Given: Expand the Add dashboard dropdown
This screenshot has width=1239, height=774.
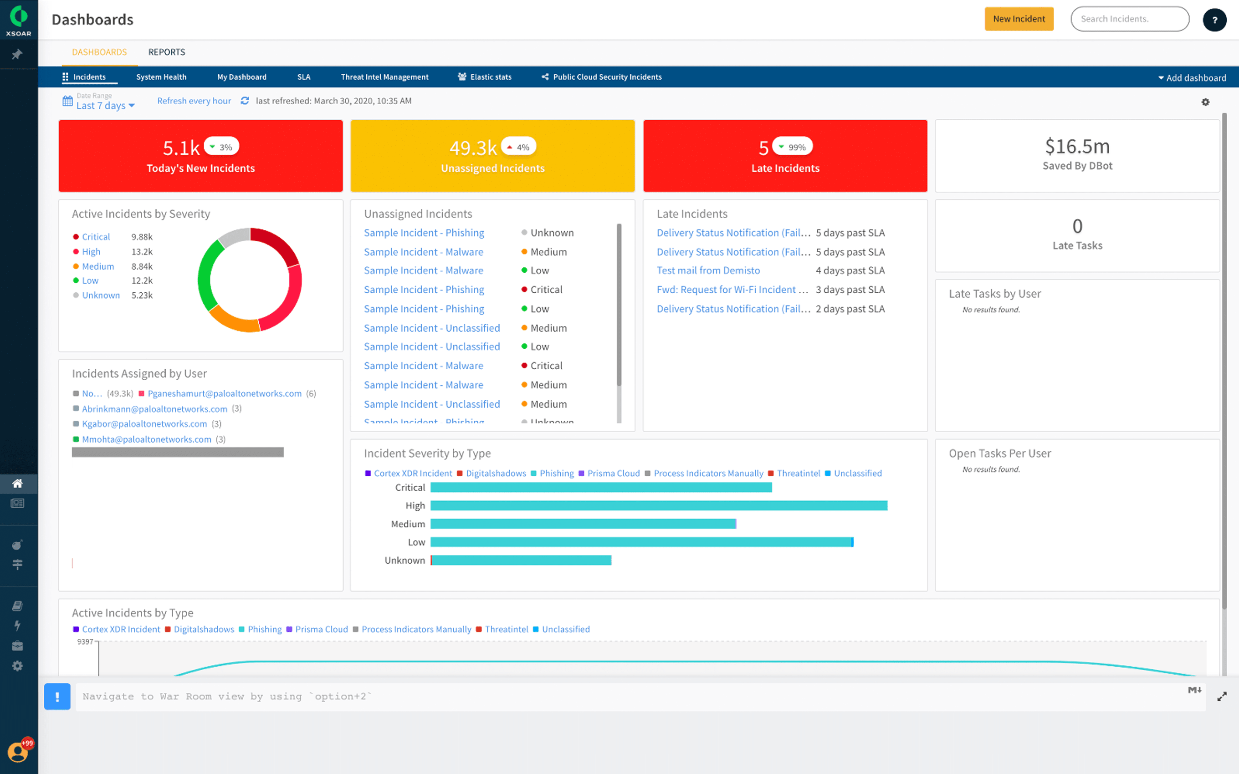Looking at the screenshot, I should click(1193, 77).
